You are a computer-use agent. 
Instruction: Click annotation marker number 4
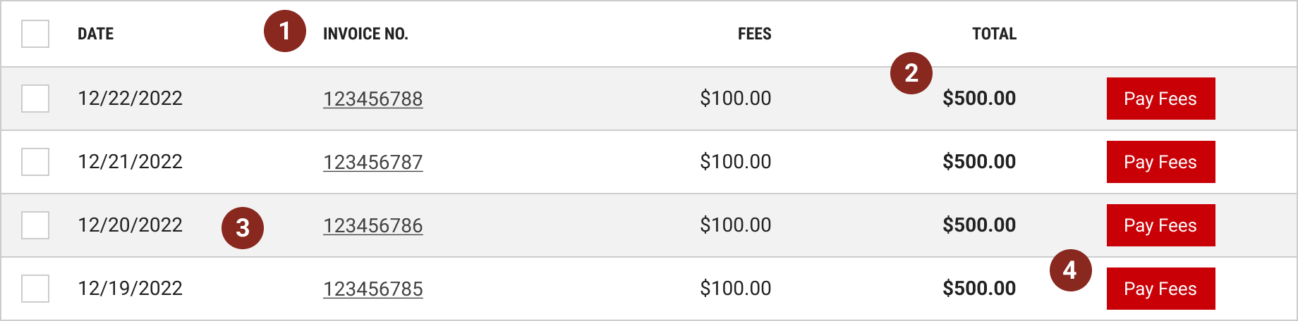[1071, 270]
